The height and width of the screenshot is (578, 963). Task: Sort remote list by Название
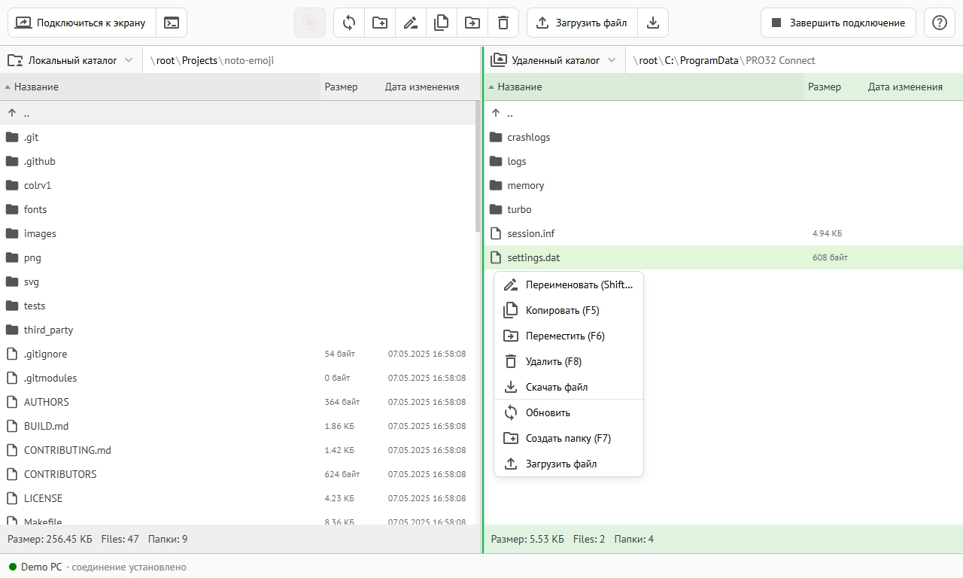click(x=644, y=87)
